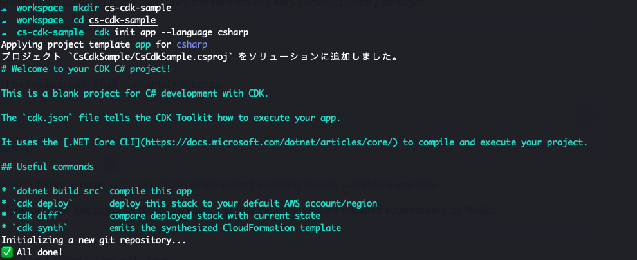
Task: Click the `cdk deploy` command text
Action: (42, 203)
